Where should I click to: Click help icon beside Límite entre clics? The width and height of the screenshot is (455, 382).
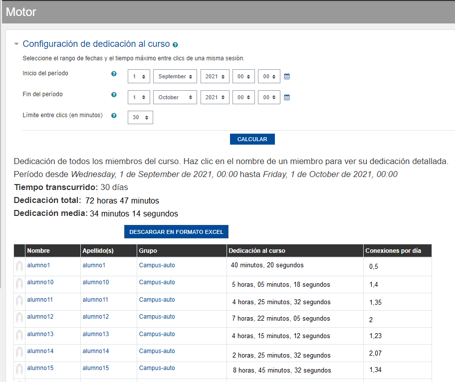click(114, 116)
